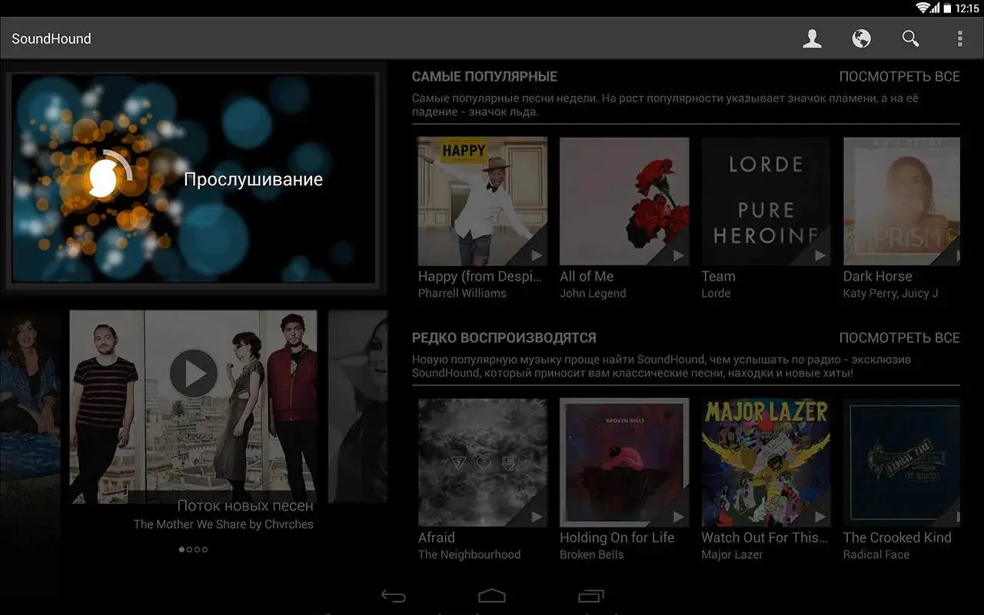Play the Chvrches new songs stream
984x615 pixels.
(x=194, y=374)
